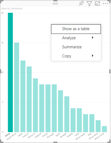Select the Japan bar
Image resolution: width=111 pixels, height=143 pixels.
click(x=23, y=96)
